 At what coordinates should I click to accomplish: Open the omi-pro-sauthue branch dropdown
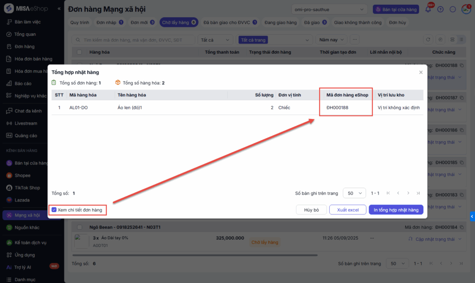(329, 9)
